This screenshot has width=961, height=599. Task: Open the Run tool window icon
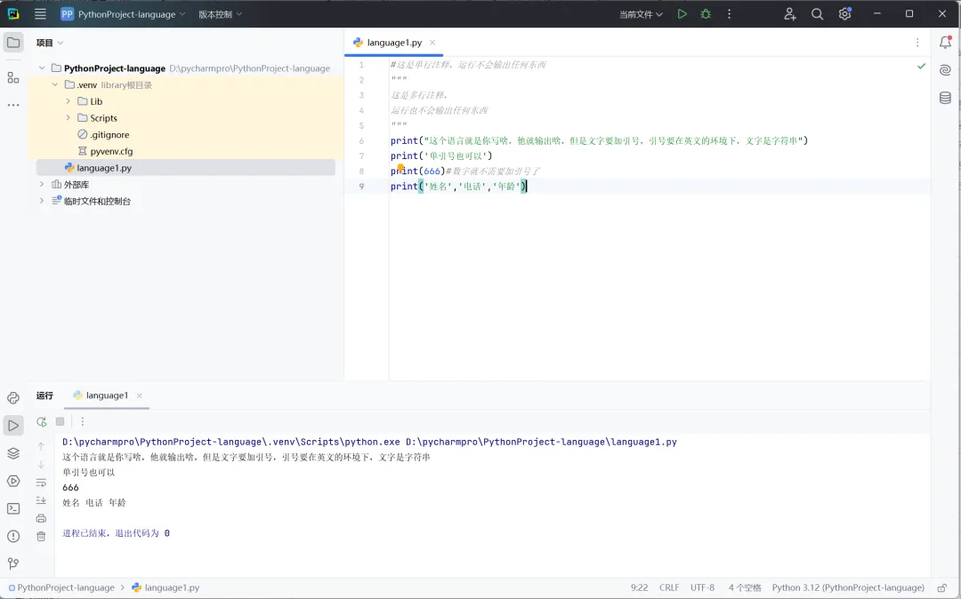pos(12,425)
